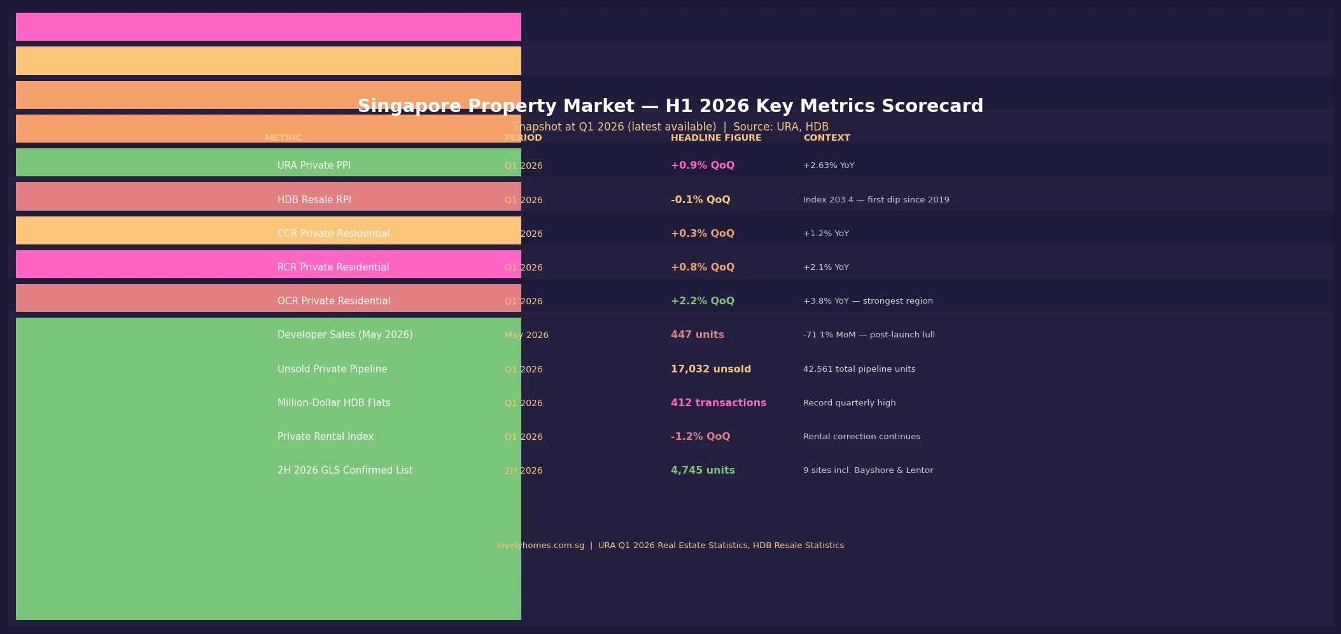Click the 'PERIOD' column header

click(523, 138)
